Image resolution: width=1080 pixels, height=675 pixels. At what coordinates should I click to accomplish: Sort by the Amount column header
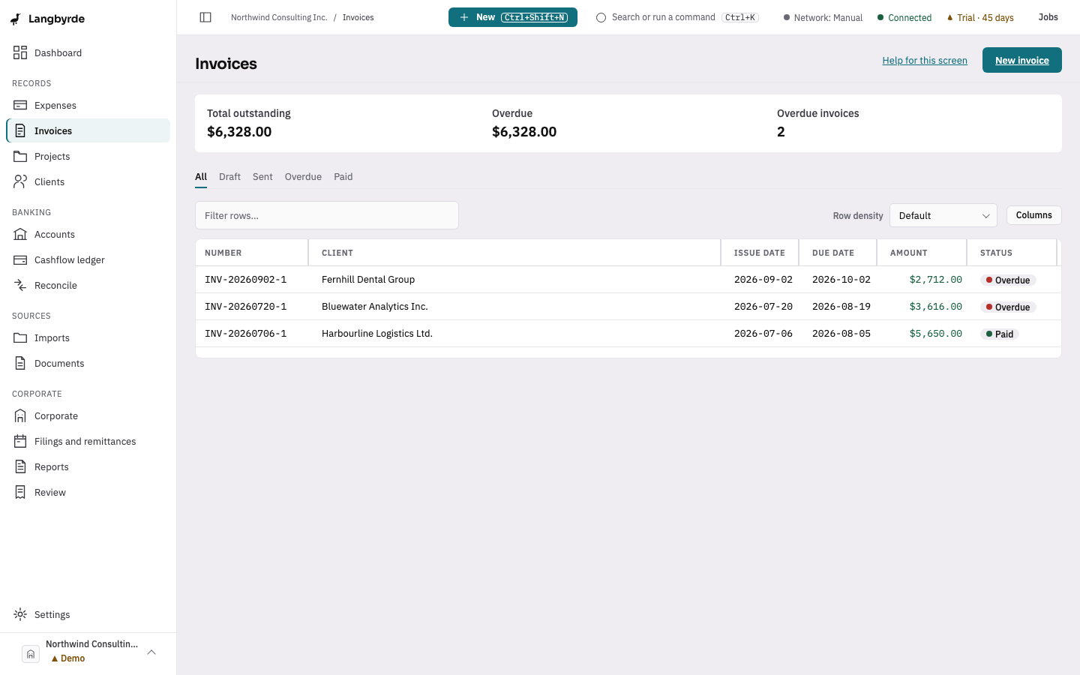[x=921, y=253]
